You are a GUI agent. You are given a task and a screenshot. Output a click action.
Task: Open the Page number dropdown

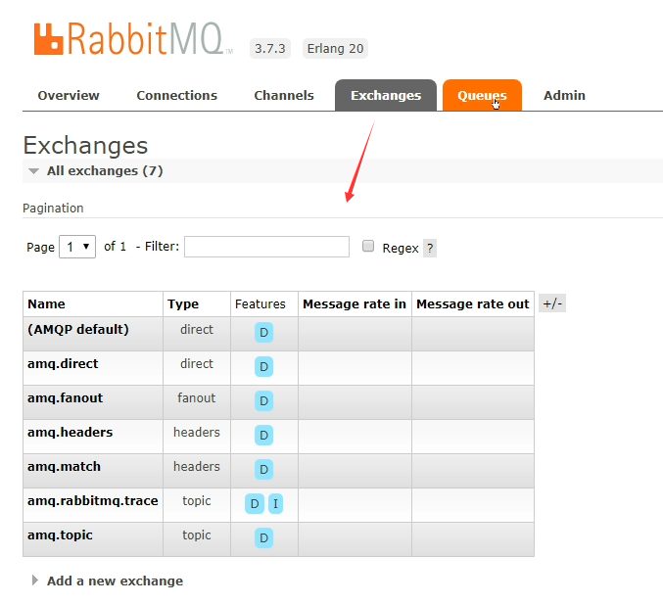77,247
